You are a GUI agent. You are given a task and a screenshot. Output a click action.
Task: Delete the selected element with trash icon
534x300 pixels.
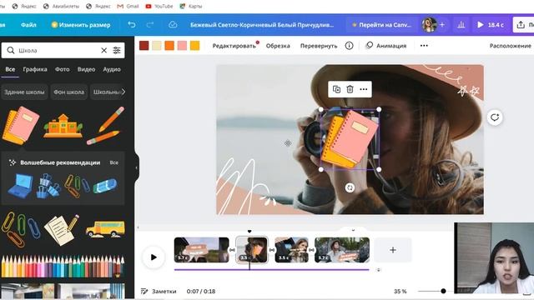click(350, 89)
